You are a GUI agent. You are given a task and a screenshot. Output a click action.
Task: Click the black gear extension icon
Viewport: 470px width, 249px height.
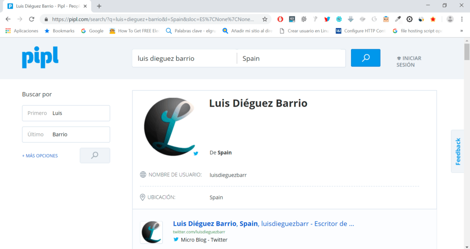[409, 19]
